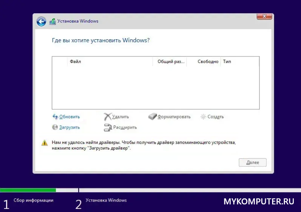Image resolution: width=301 pixels, height=212 pixels.
Task: Open Загрузить driver link
Action: tap(69, 127)
